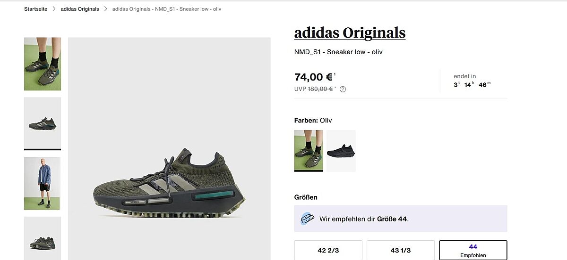
Task: Open the Startseite breadcrumb link
Action: 36,9
